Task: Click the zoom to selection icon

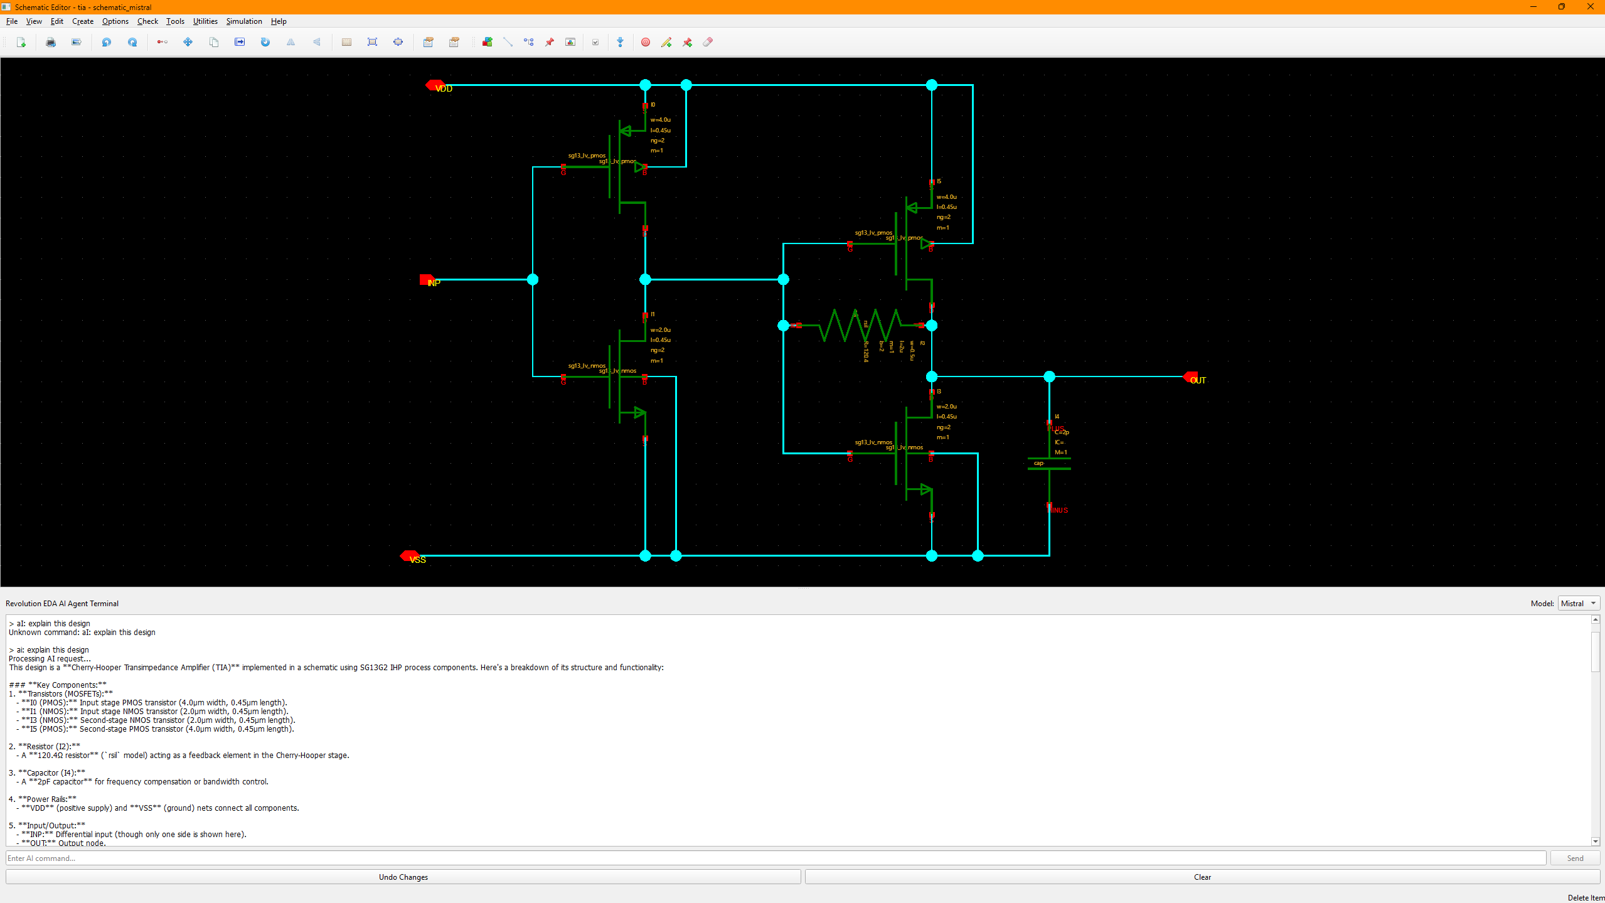Action: pyautogui.click(x=398, y=42)
